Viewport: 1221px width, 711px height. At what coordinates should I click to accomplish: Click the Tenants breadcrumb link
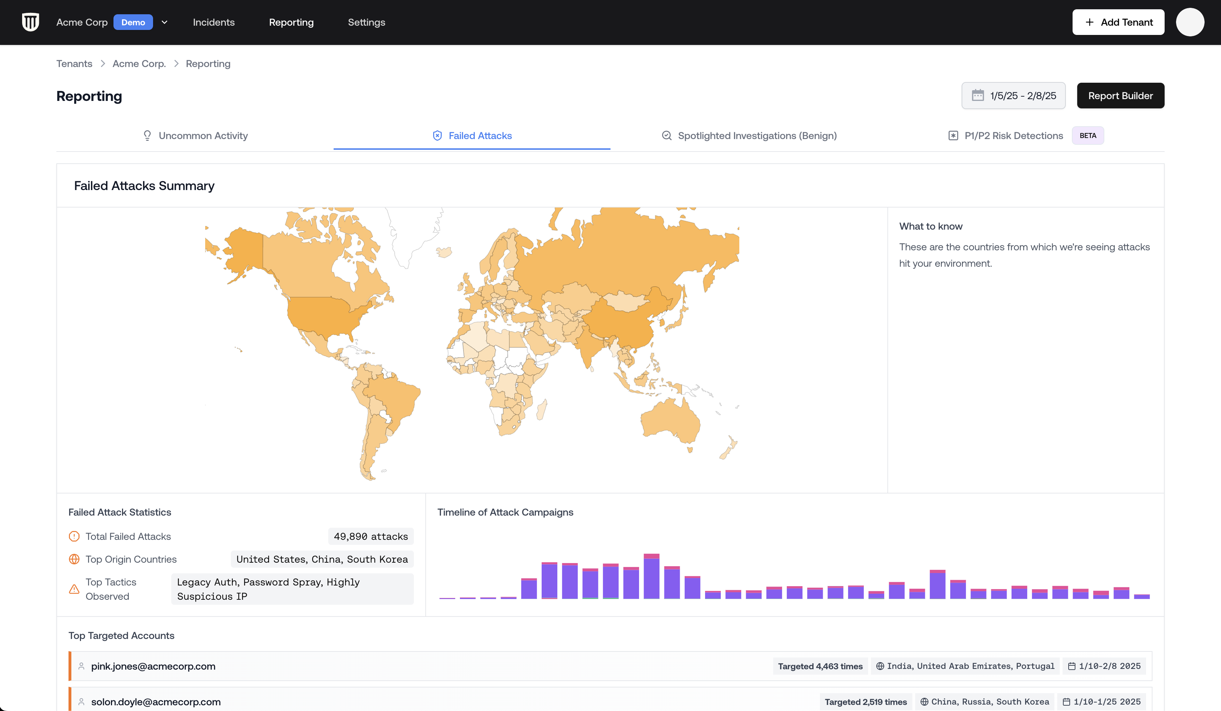pyautogui.click(x=74, y=64)
